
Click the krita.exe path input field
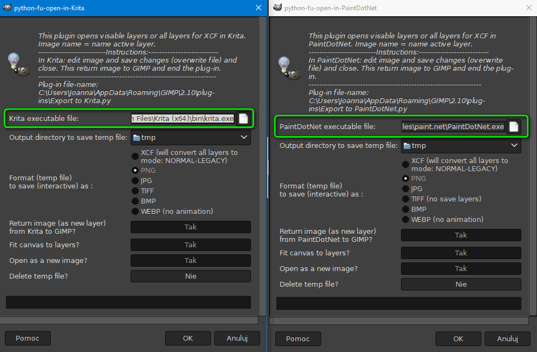[x=183, y=119]
